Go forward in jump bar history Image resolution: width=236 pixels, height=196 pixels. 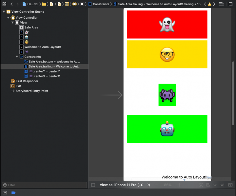[18, 4]
